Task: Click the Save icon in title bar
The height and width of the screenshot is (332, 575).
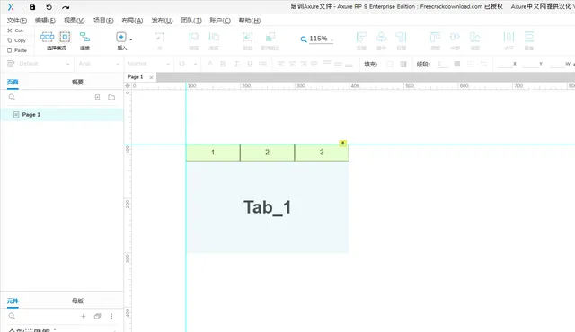Action: tap(32, 7)
